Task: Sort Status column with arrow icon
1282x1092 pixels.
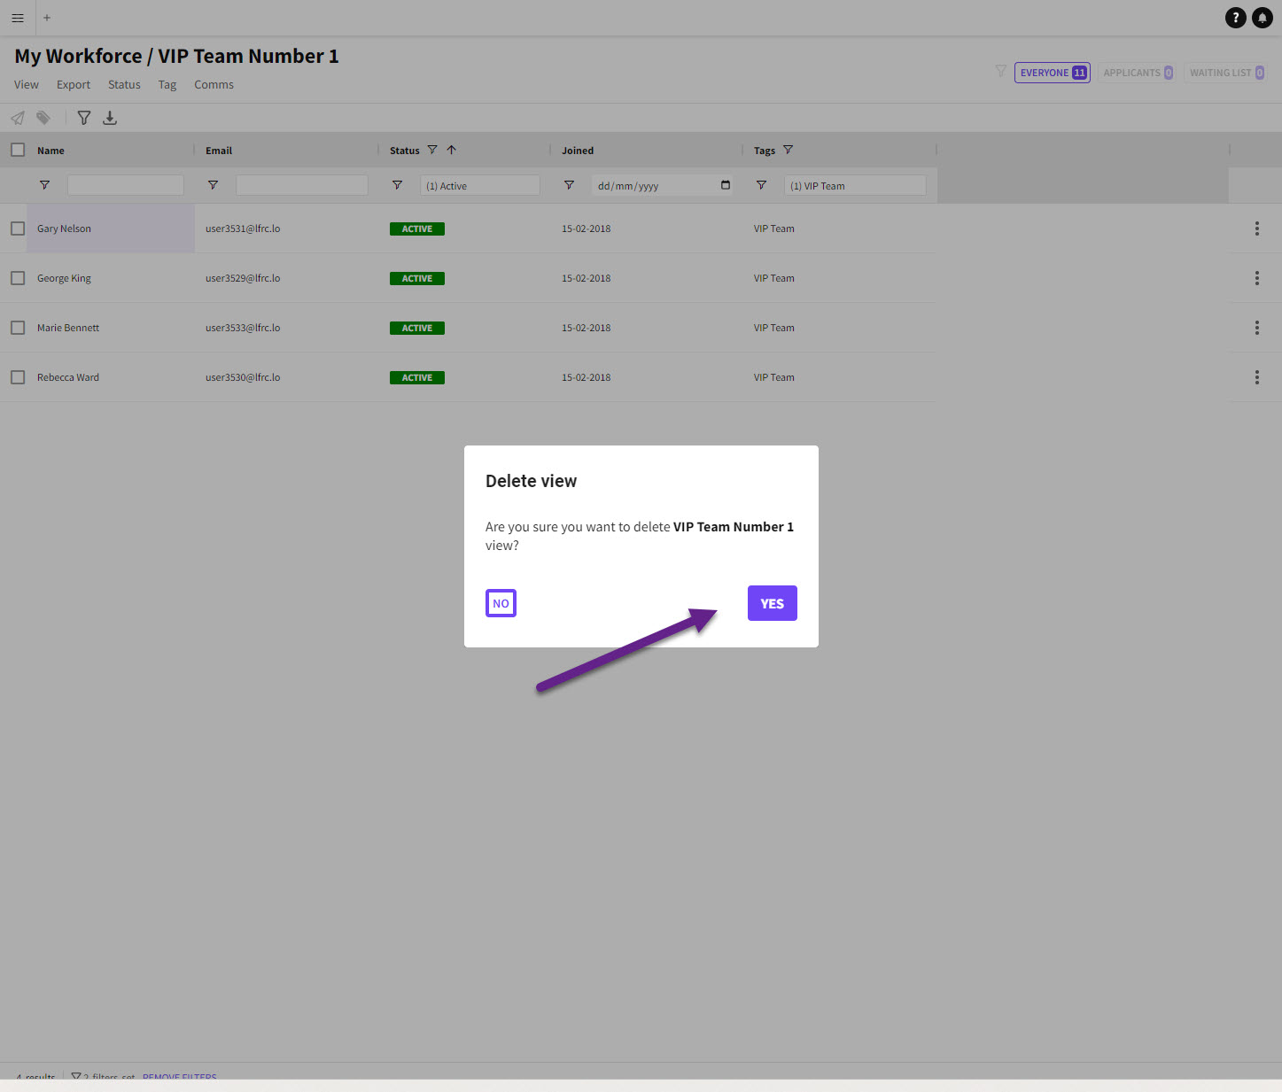Action: (452, 151)
